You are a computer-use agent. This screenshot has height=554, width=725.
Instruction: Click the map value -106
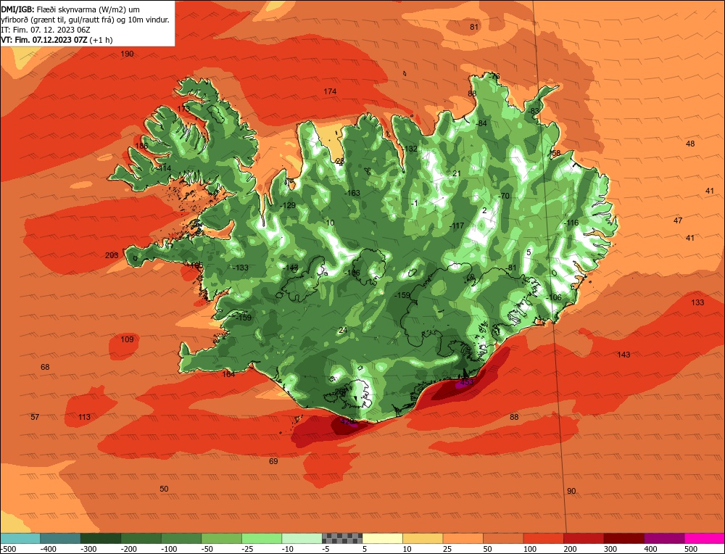coord(554,297)
